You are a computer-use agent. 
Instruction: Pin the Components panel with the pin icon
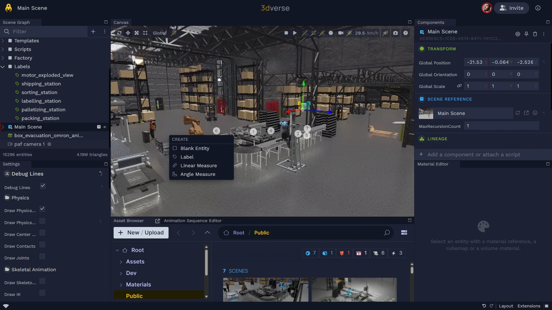(526, 34)
